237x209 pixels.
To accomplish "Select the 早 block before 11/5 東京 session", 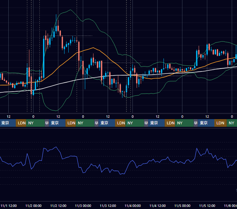I will click(196, 123).
